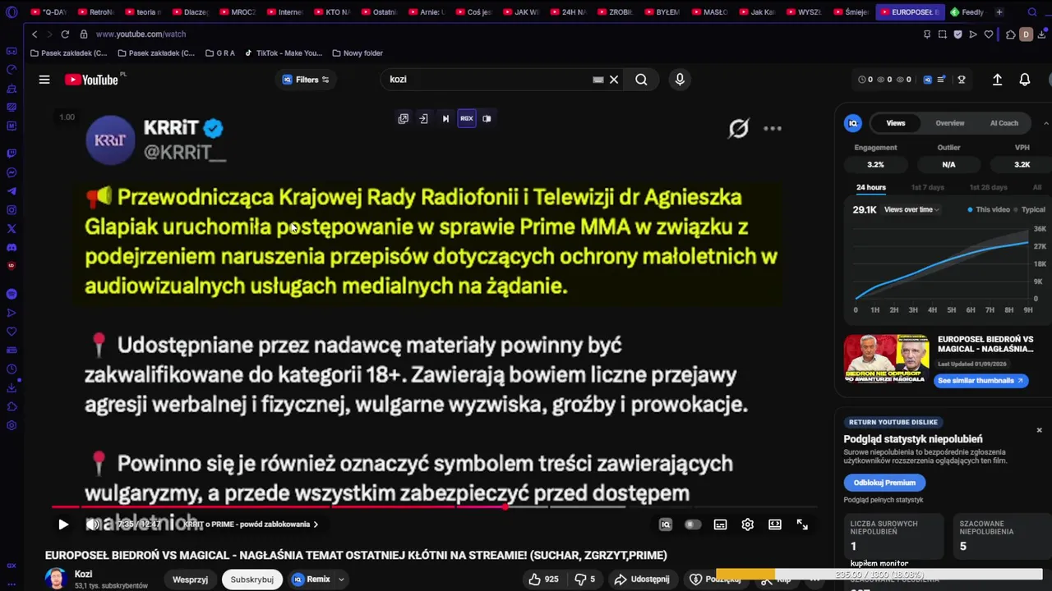1052x591 pixels.
Task: Open the "G R A" bookmark folder
Action: tap(219, 53)
